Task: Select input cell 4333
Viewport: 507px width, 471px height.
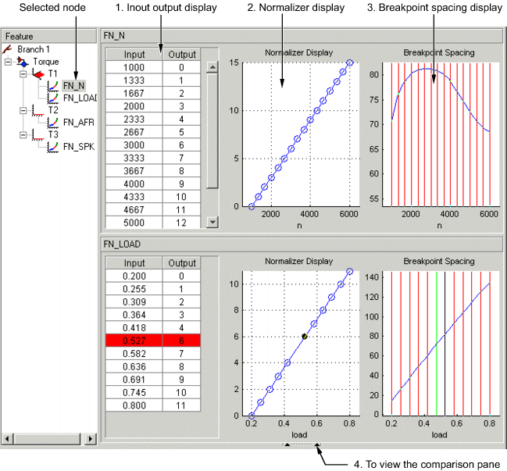Action: (x=134, y=197)
